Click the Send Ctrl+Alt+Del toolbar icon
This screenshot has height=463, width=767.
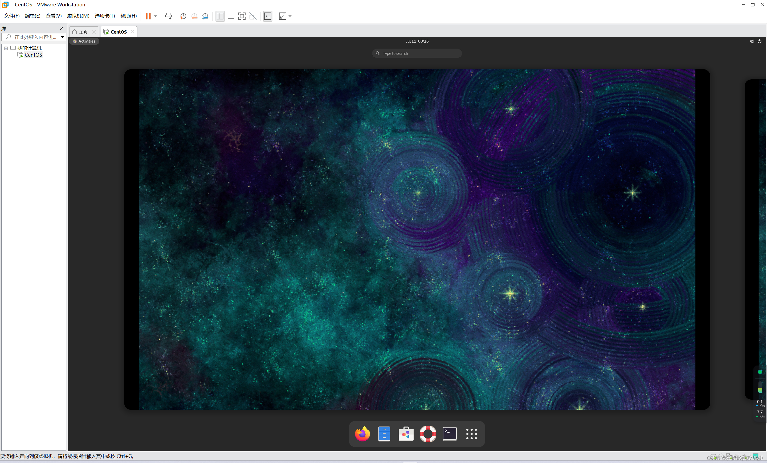coord(168,16)
